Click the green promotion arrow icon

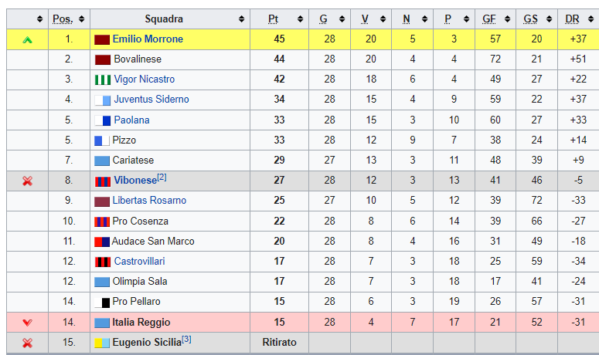click(27, 39)
